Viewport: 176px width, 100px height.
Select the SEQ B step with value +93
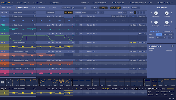click(23, 56)
